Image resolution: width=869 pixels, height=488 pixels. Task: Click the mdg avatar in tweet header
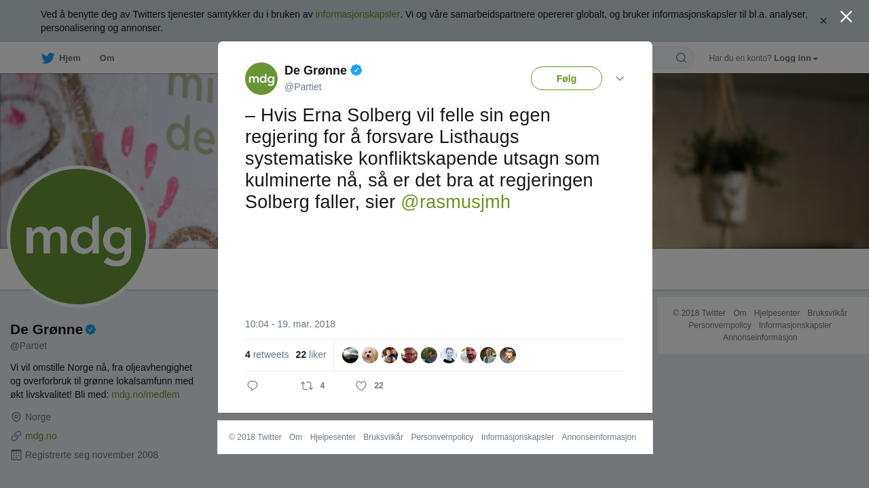click(x=261, y=79)
